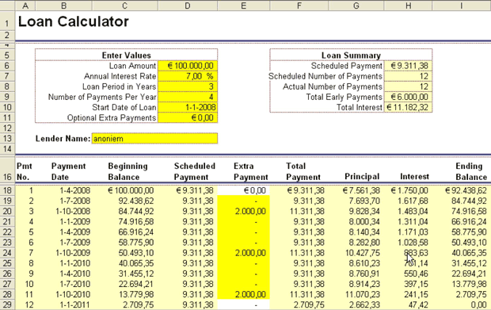Viewport: 491px width, 310px height.
Task: Select the Annual Interest Rate cell 7,00 %
Action: pos(188,76)
